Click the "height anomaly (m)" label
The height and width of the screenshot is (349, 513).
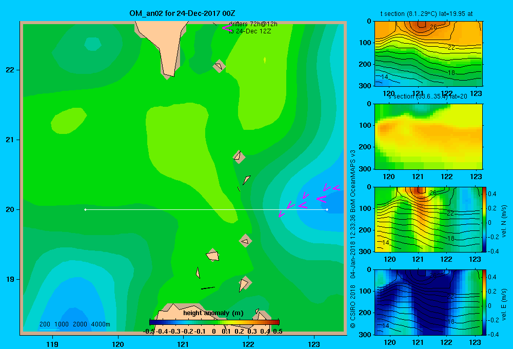click(x=213, y=313)
